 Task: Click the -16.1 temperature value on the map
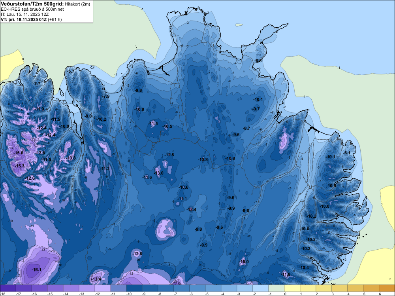tap(36, 270)
